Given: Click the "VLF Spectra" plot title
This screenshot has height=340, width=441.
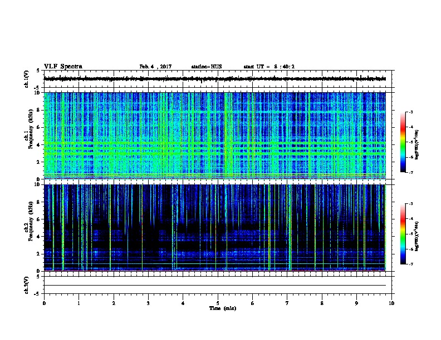Looking at the screenshot, I should click(x=63, y=67).
